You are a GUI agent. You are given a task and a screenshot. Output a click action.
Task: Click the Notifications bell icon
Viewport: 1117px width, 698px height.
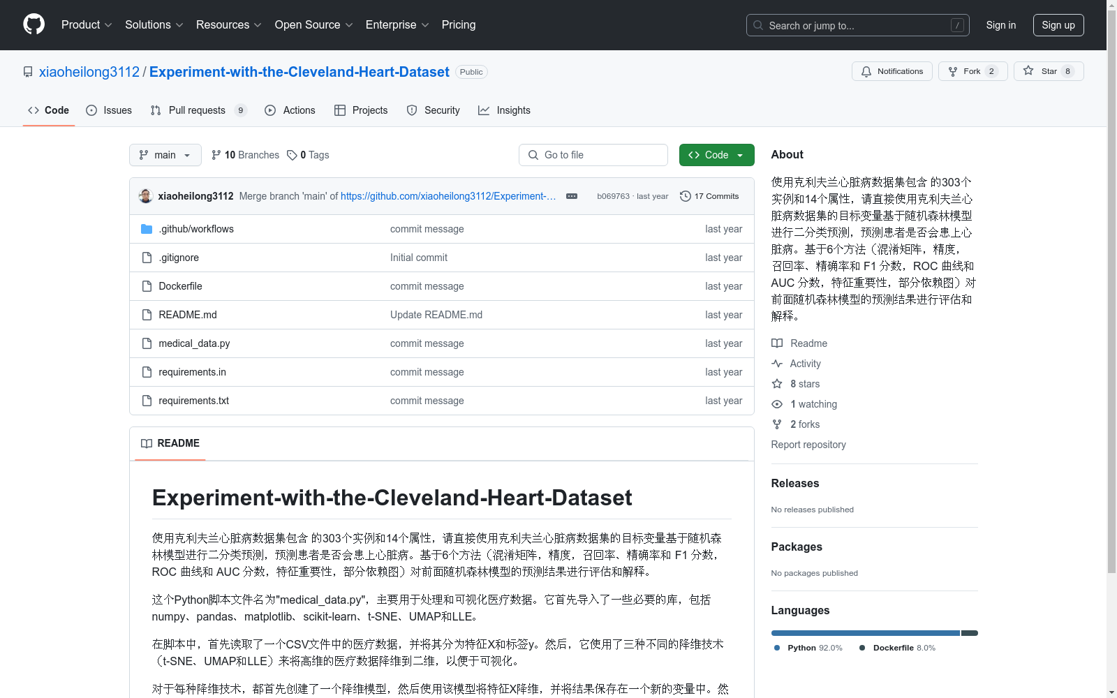point(866,71)
